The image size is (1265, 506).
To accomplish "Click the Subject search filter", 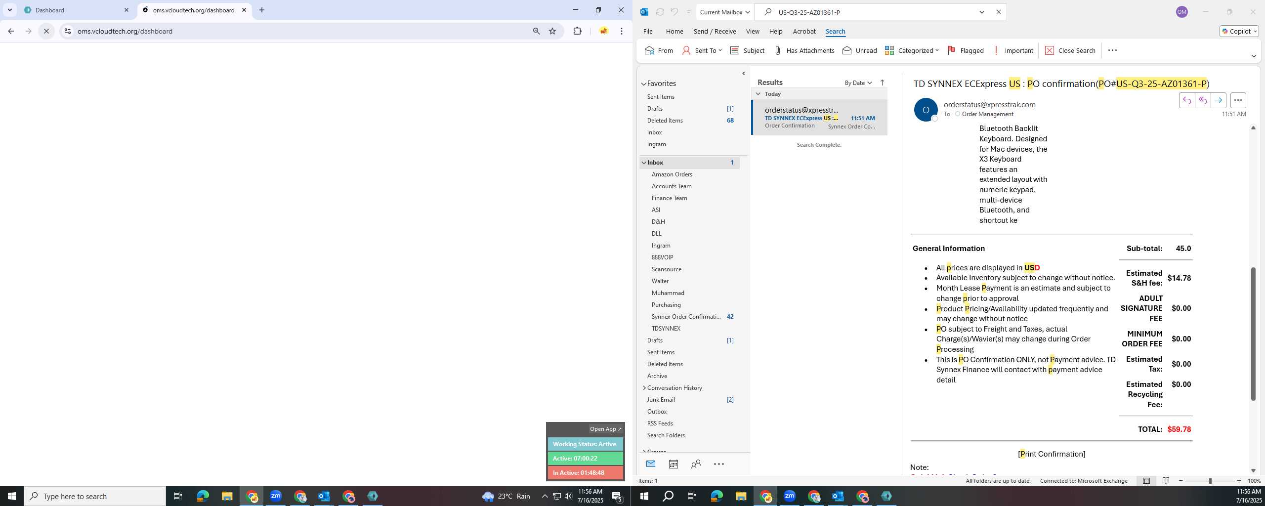I will click(747, 50).
